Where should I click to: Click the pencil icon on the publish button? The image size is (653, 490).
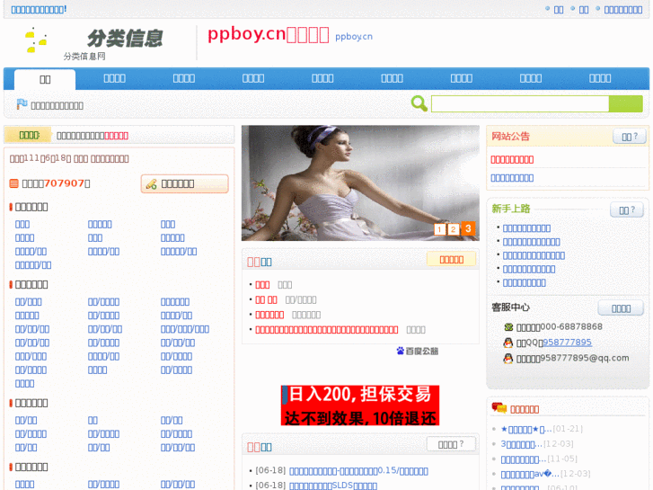coord(151,184)
